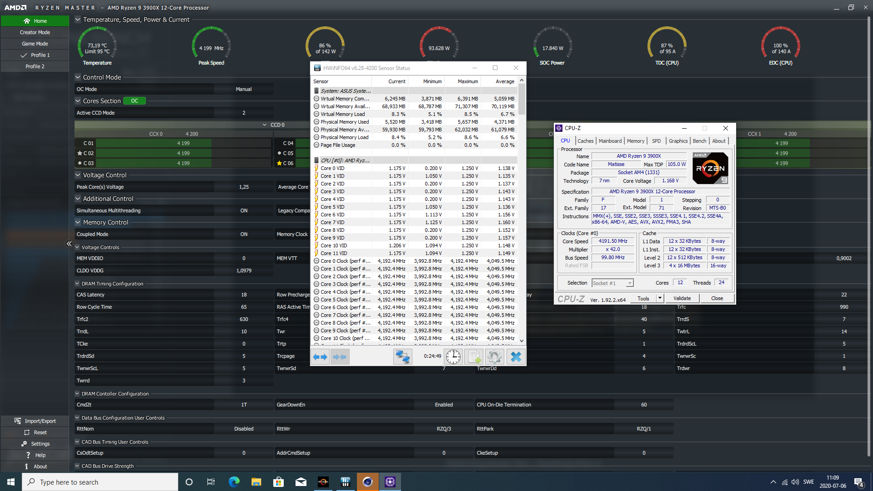Collapse the Ryzen Master sidebar with double chevron

pos(69,244)
